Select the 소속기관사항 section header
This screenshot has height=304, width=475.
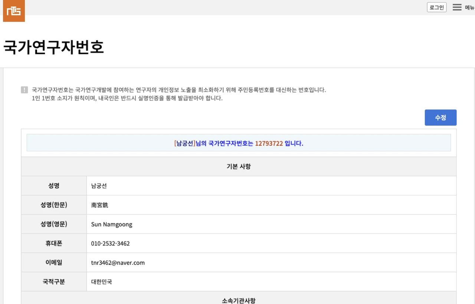click(239, 300)
